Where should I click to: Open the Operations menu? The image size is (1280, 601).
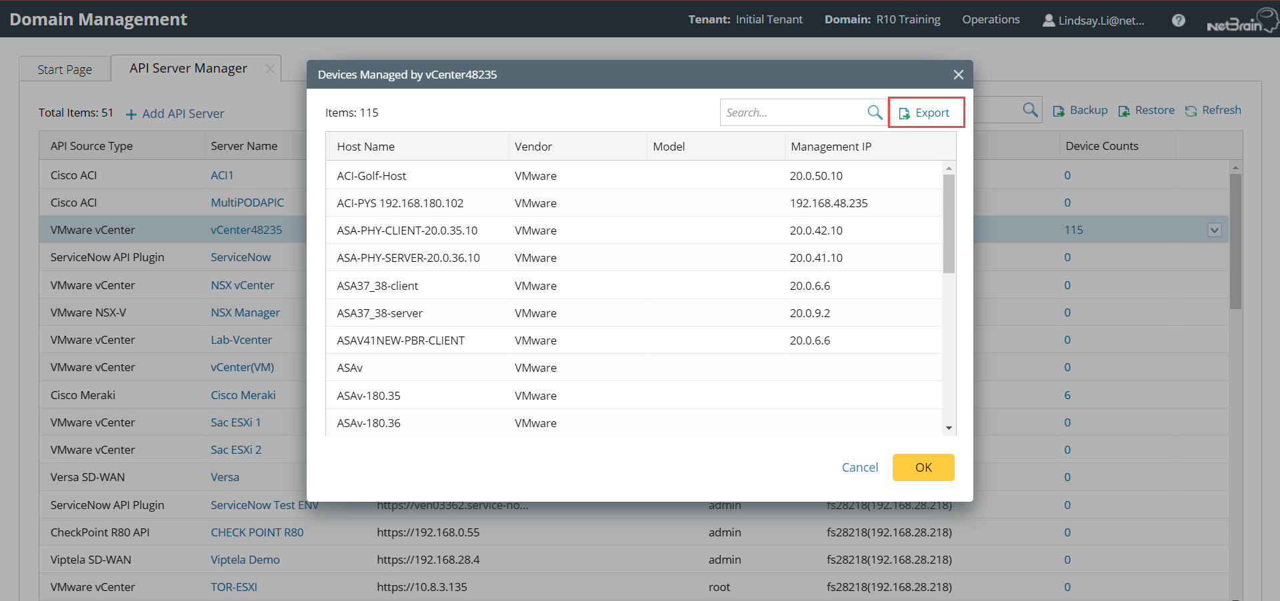point(991,19)
